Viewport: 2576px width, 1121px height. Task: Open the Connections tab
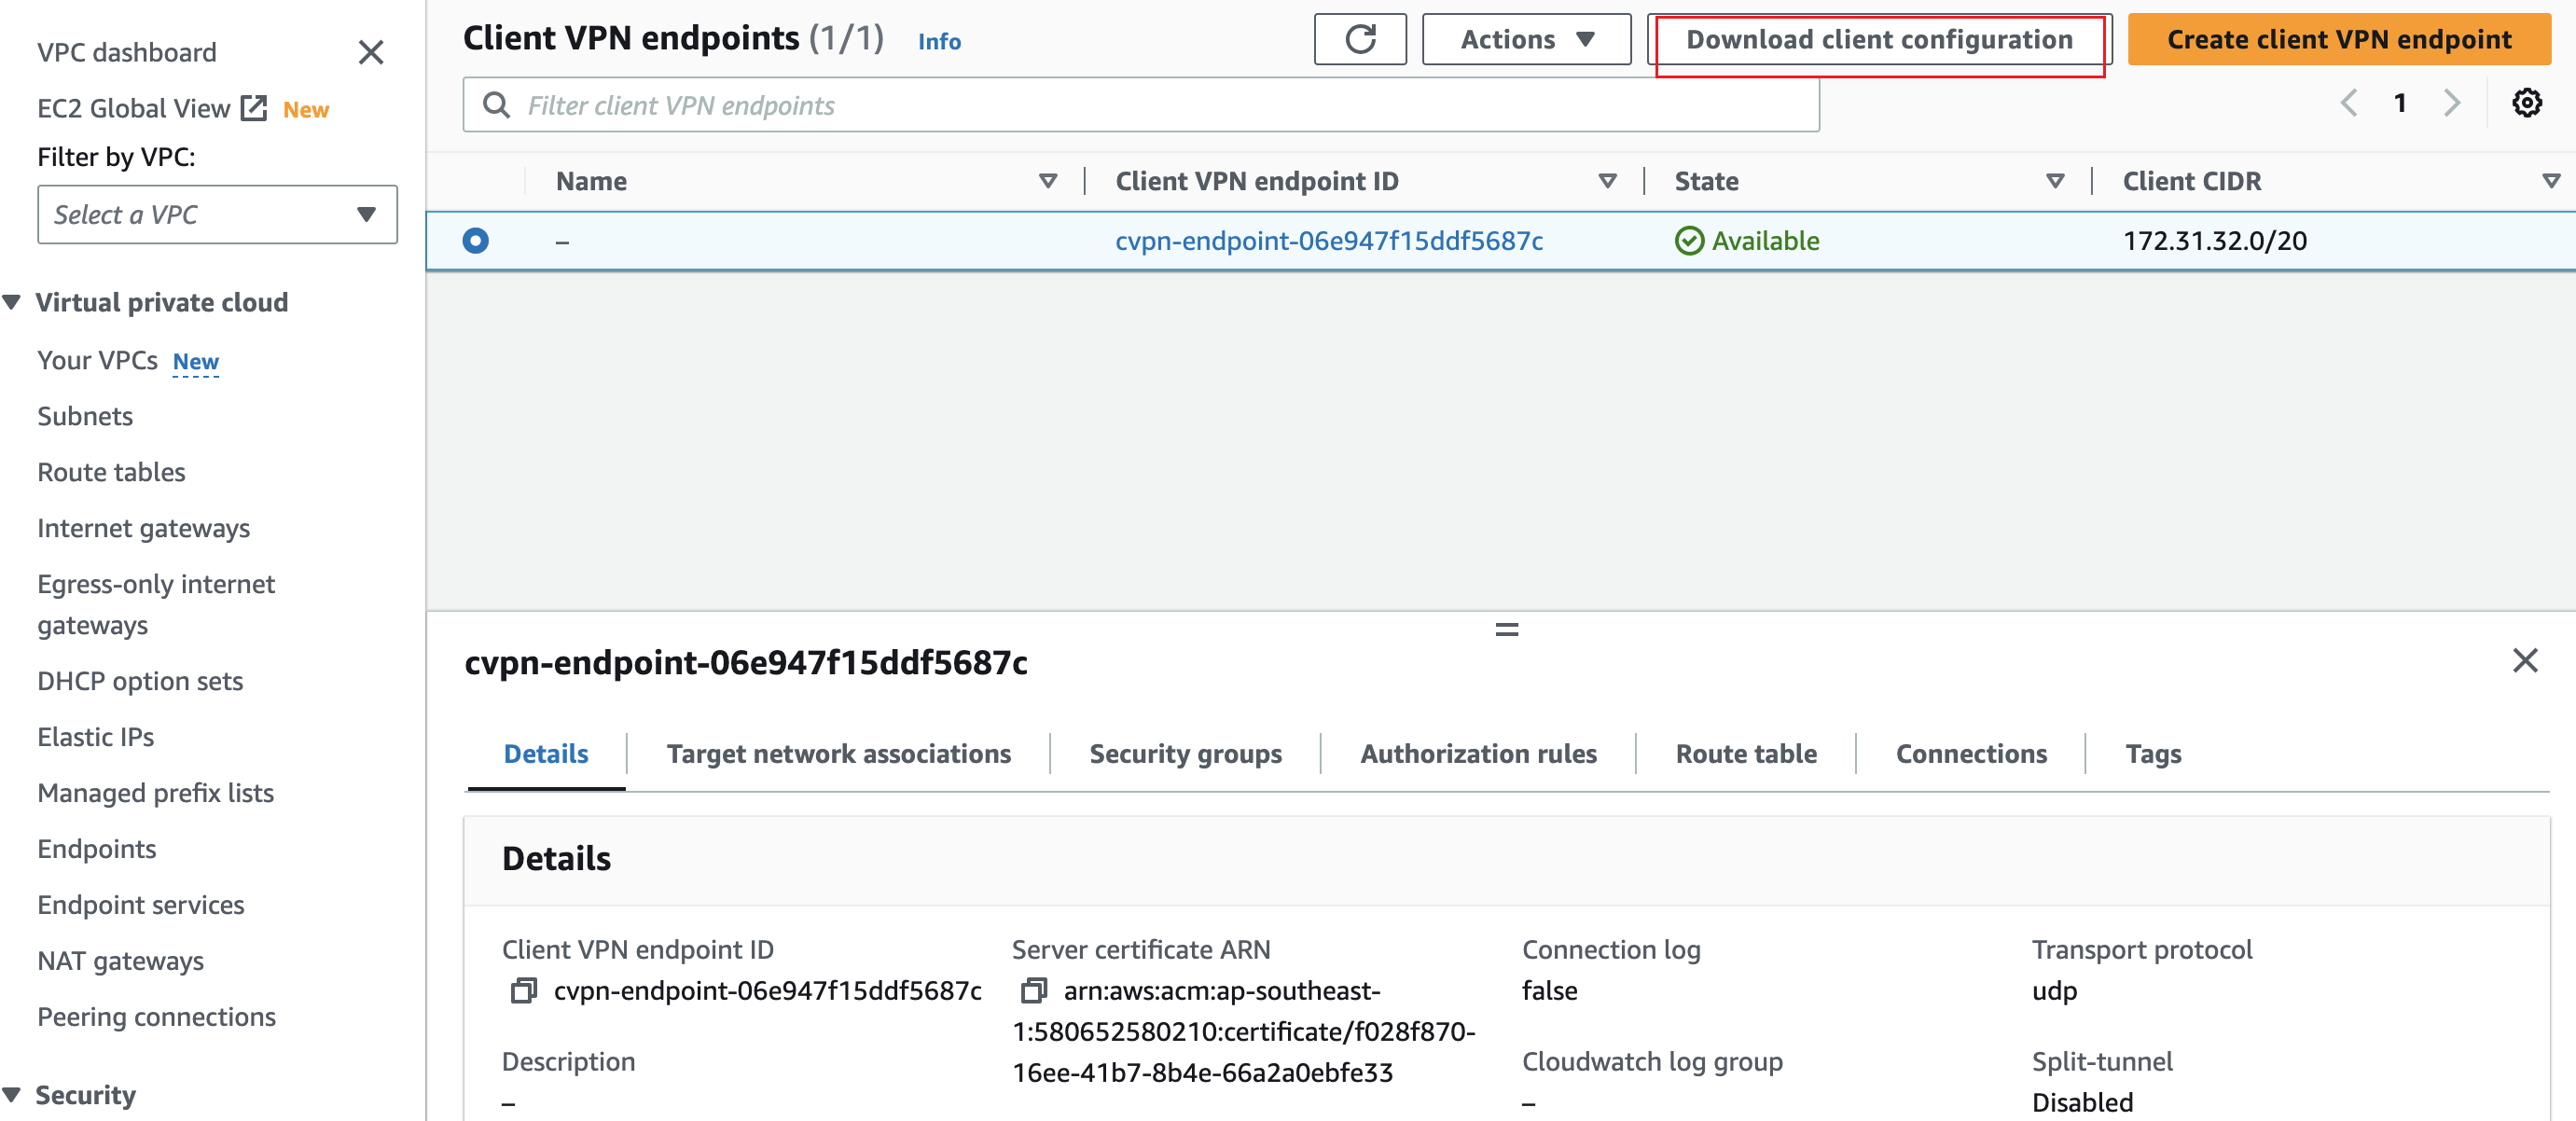1969,754
